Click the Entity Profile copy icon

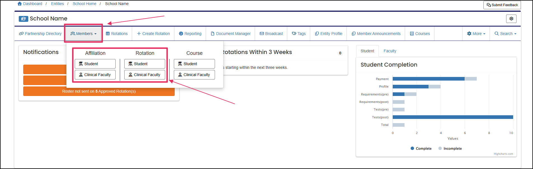[x=317, y=34]
